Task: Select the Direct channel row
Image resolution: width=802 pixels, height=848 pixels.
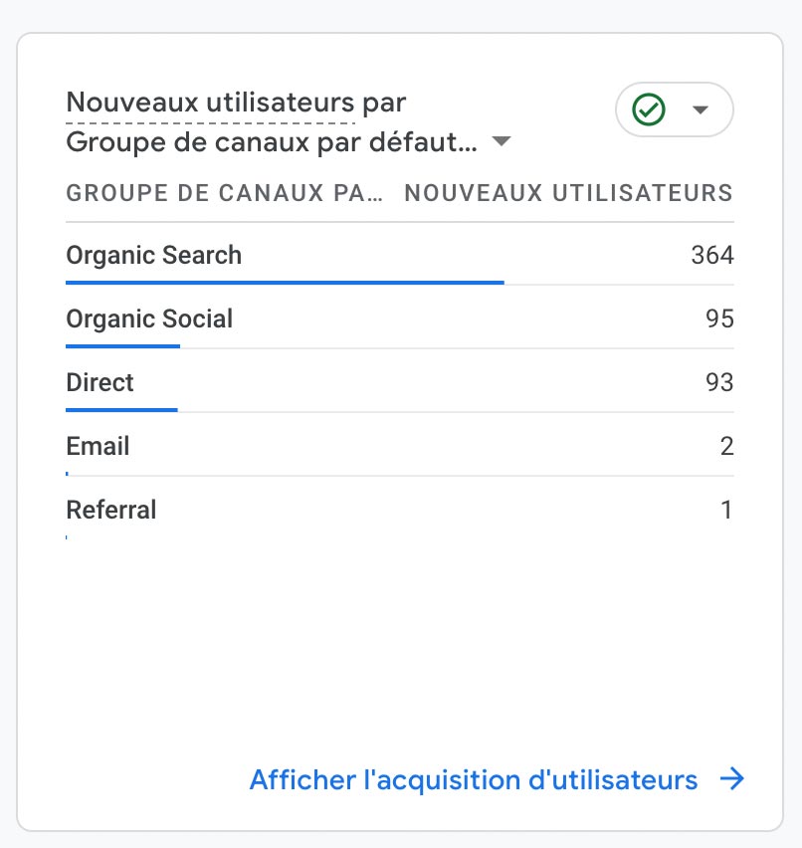Action: pos(400,382)
